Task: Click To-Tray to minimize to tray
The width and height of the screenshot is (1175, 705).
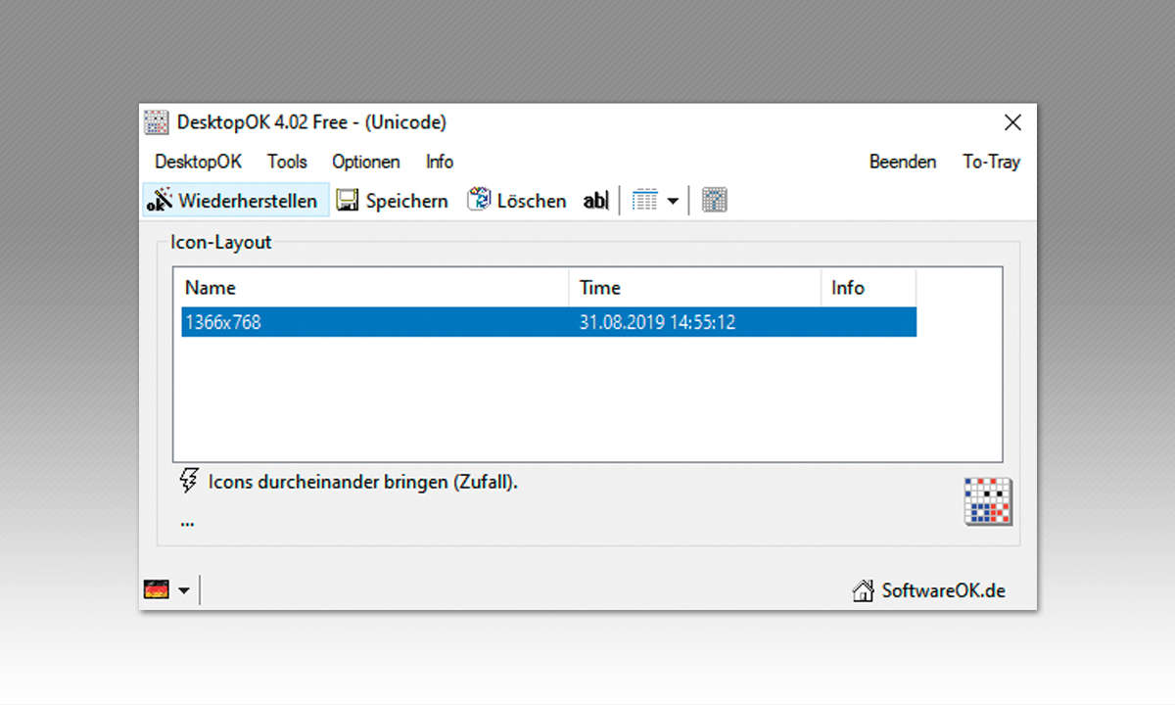Action: coord(991,162)
